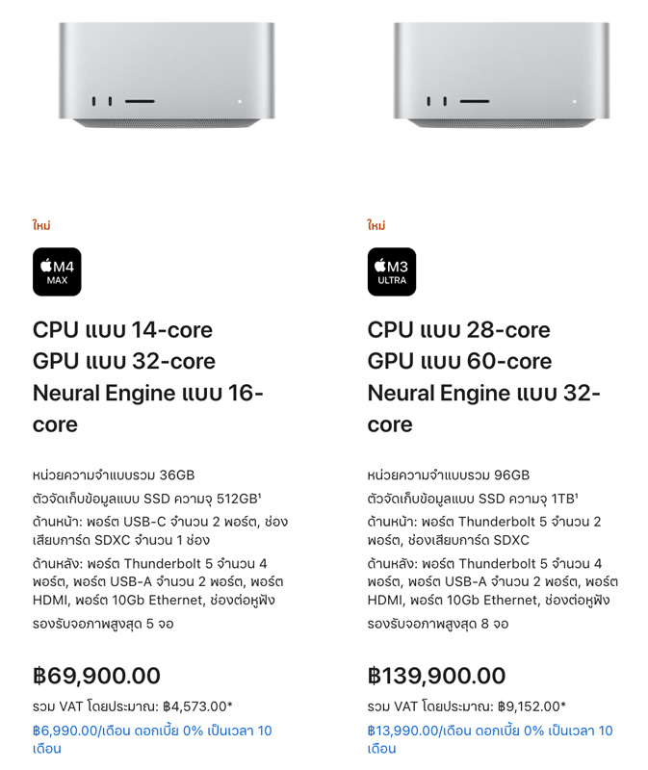
Task: Click the right "ใหม่" new label
Action: coord(376,225)
